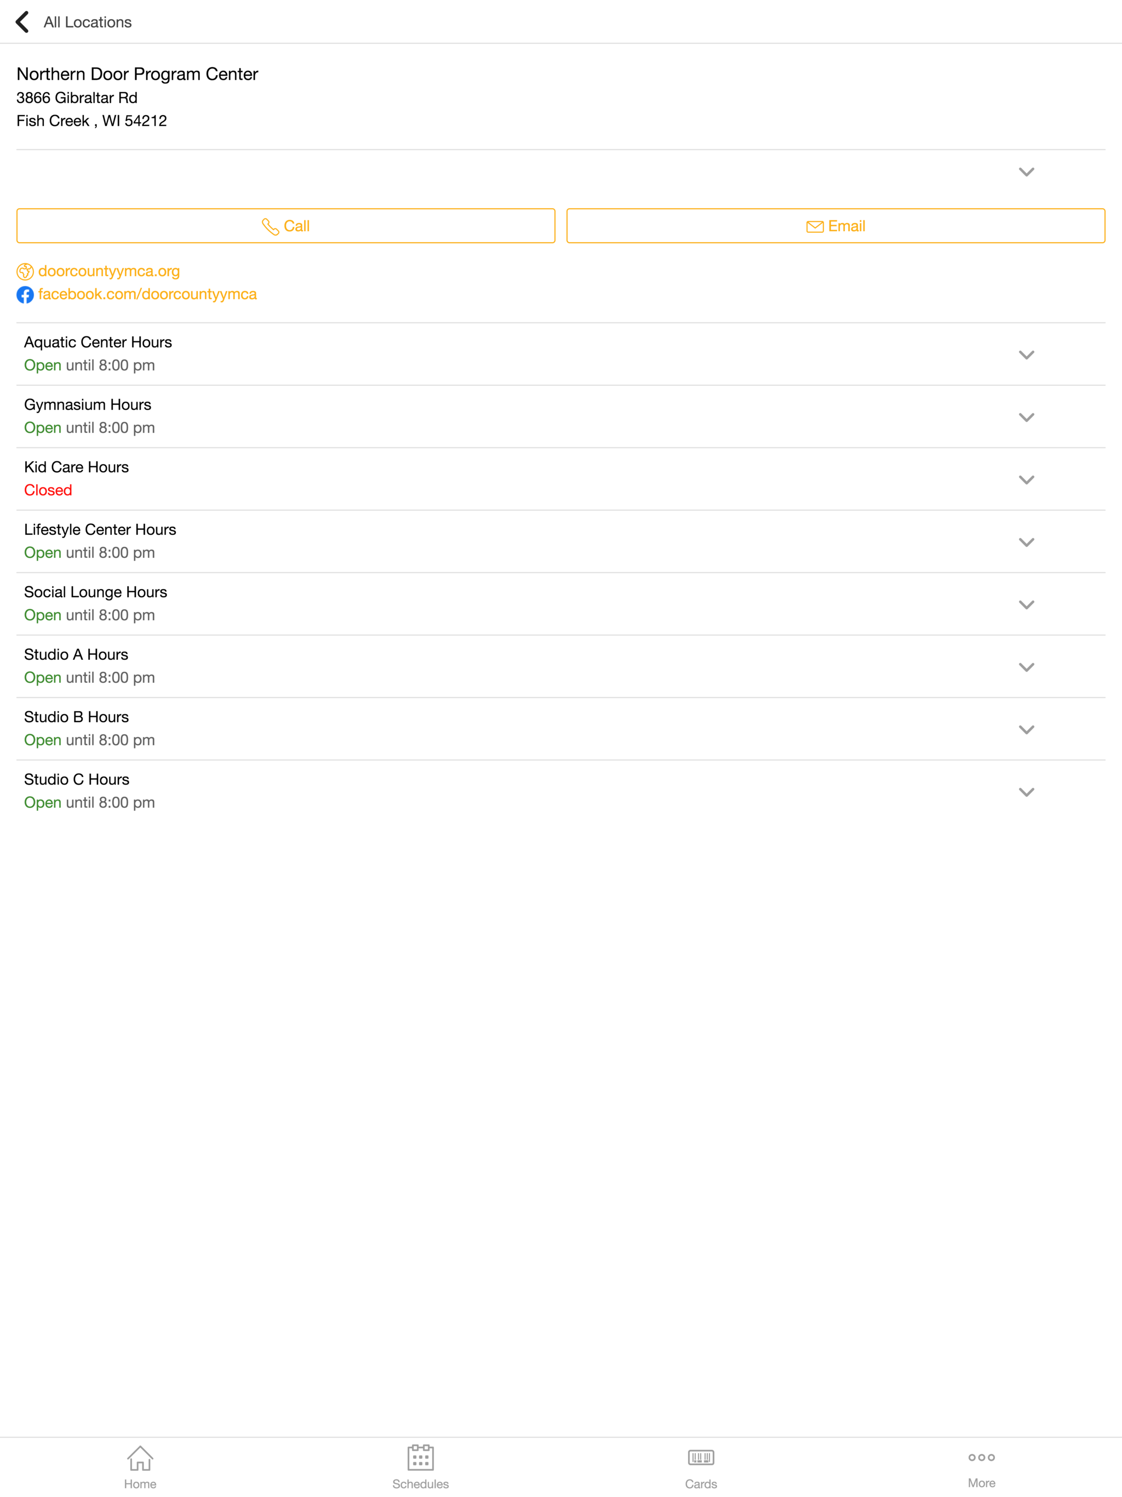1122x1497 pixels.
Task: Tap the Home tab label
Action: point(140,1483)
